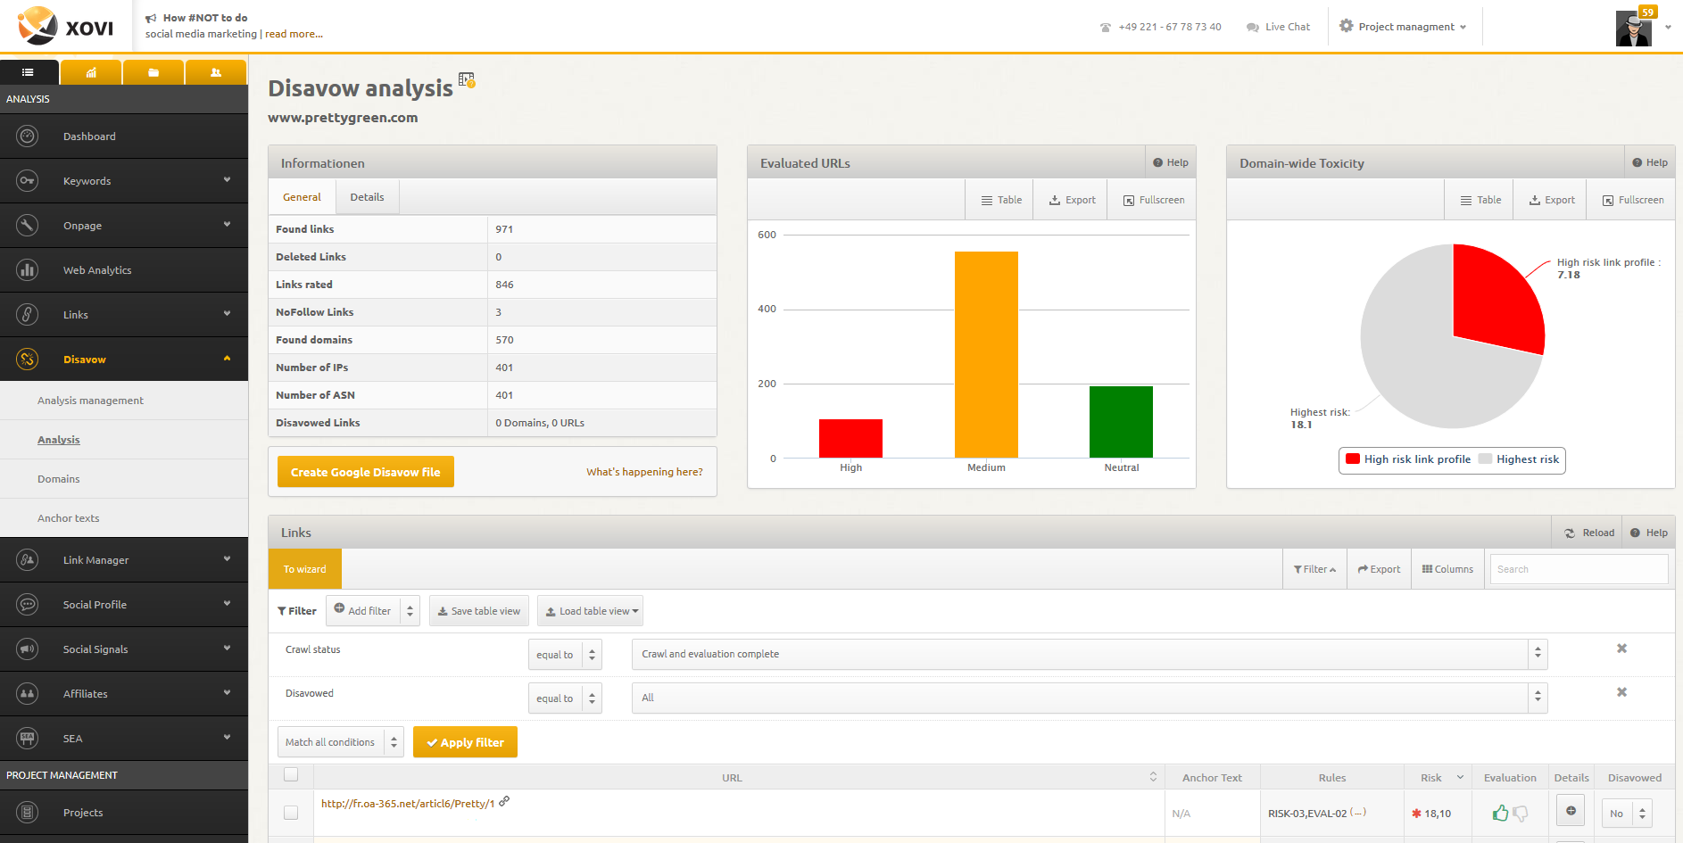Screen dimensions: 1683x843
Task: Switch to the Details tab
Action: pos(367,197)
